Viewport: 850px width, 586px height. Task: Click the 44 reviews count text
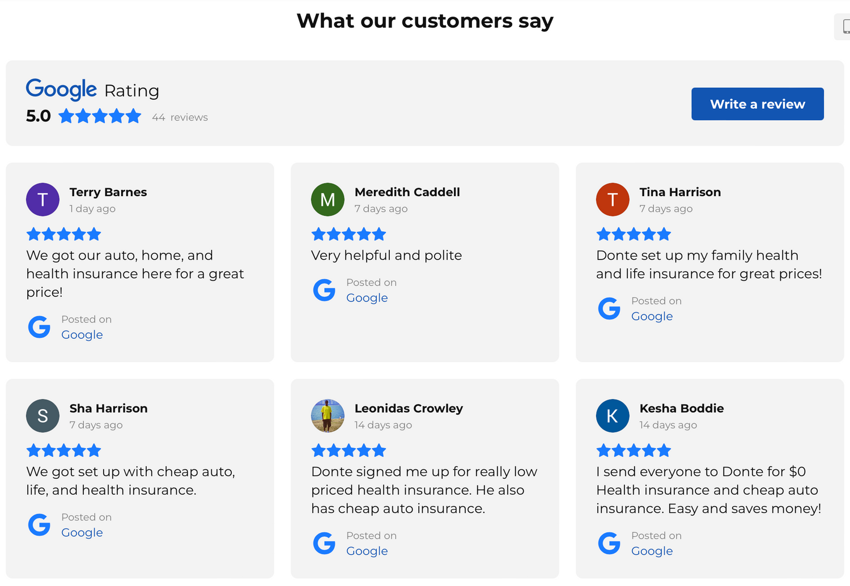180,117
